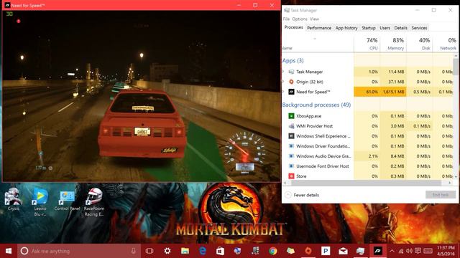Sort processes by Memory column header

pos(393,44)
